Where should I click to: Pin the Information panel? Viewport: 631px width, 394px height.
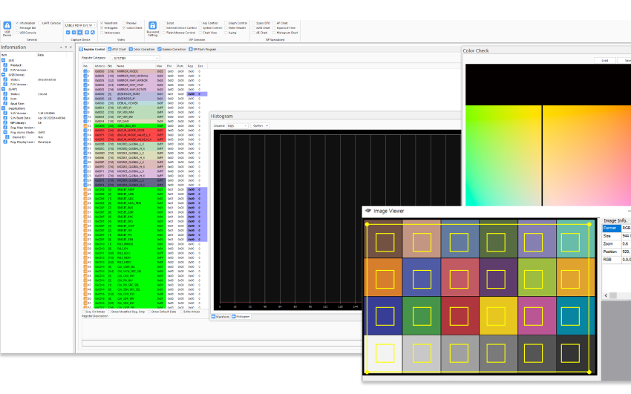click(x=66, y=47)
